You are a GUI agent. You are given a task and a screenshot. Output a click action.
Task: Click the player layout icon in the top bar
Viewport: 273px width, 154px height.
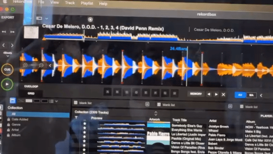pos(39,18)
